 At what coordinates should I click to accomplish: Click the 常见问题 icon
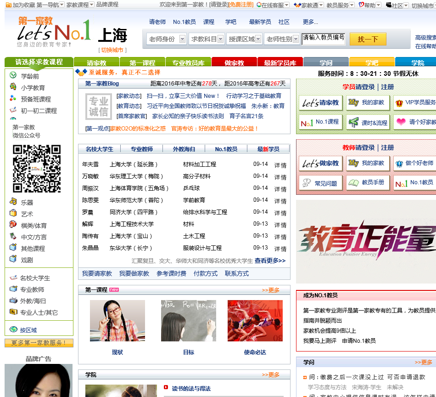pos(307,182)
